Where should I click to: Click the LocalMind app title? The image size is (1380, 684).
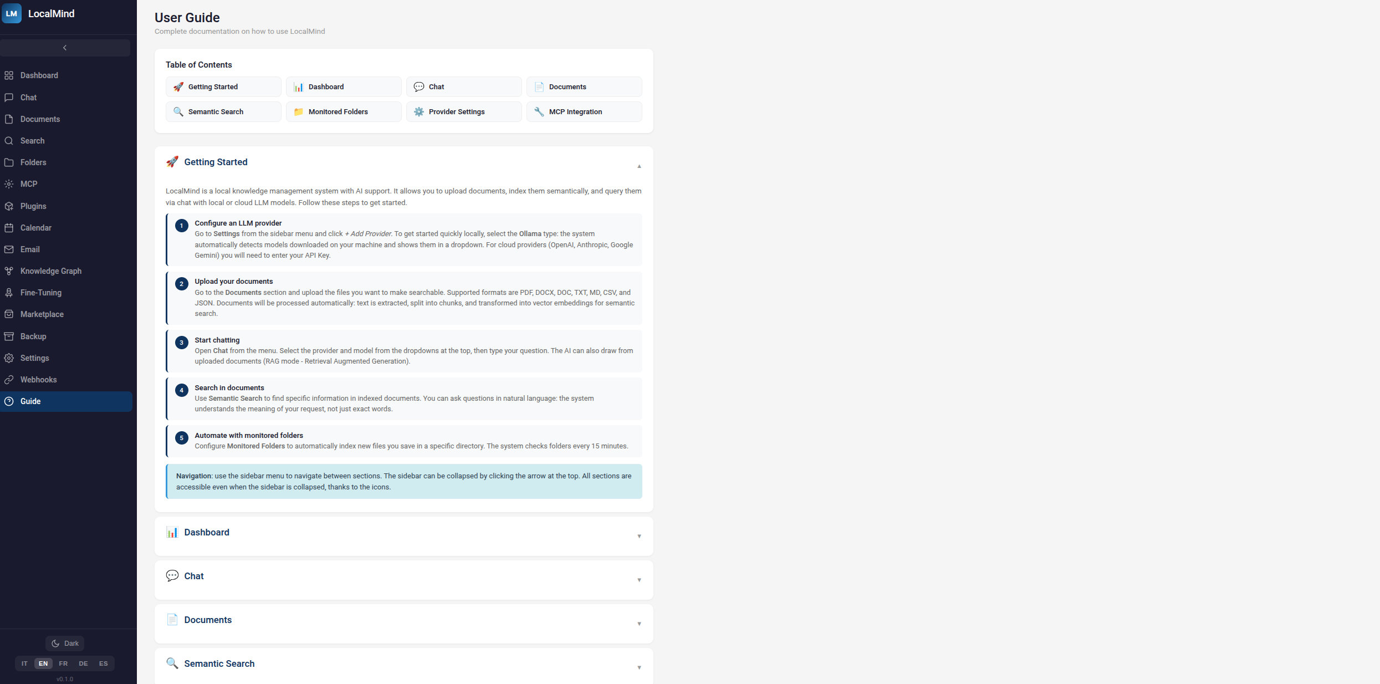52,14
